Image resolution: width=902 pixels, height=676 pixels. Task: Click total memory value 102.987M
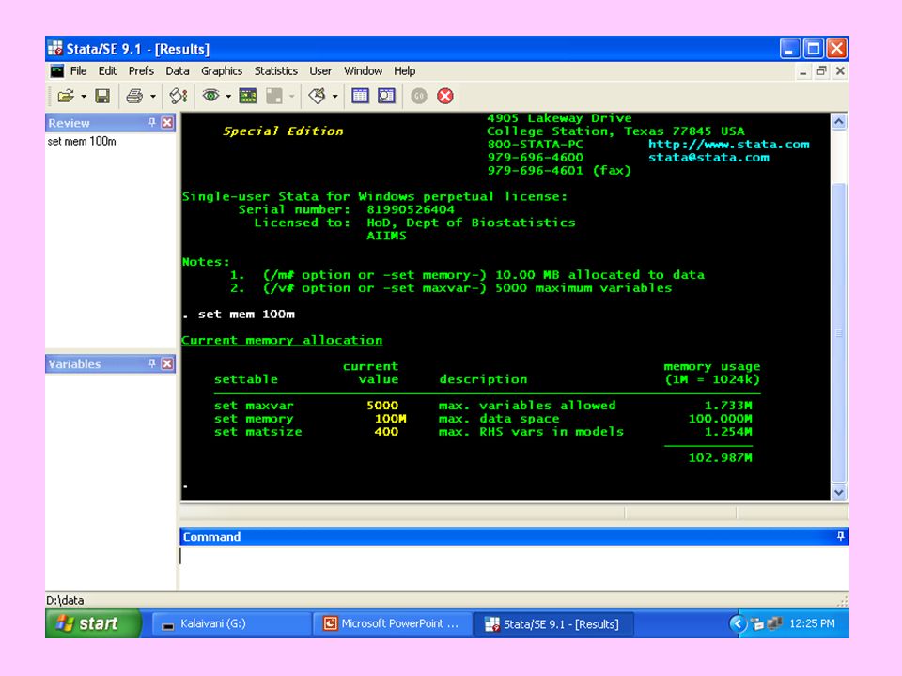point(721,457)
